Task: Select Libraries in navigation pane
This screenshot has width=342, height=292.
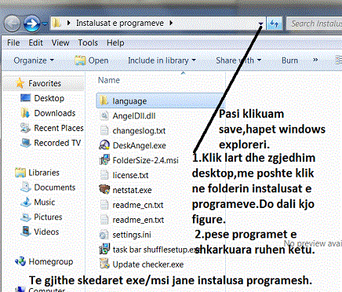Action: click(x=44, y=173)
